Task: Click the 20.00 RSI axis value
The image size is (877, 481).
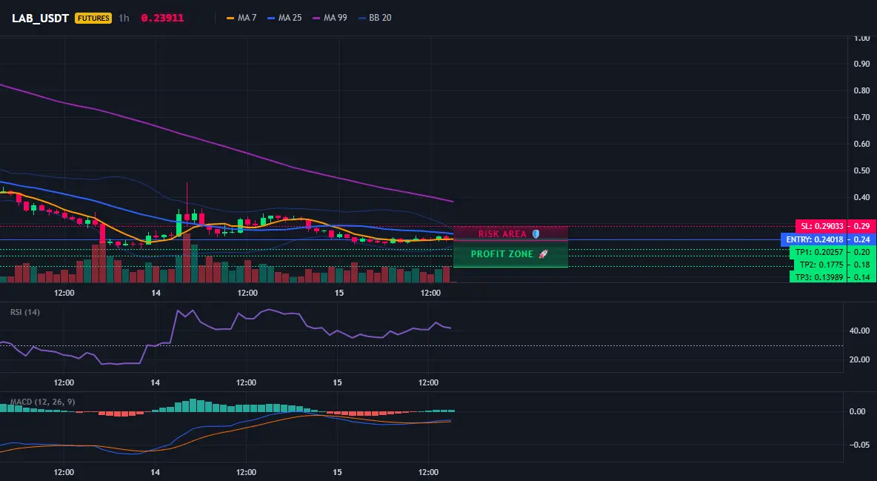Action: click(x=859, y=359)
